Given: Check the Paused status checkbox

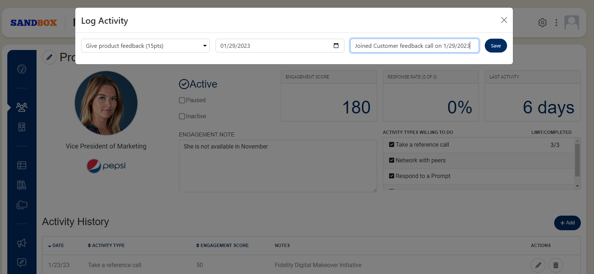Looking at the screenshot, I should pos(182,100).
